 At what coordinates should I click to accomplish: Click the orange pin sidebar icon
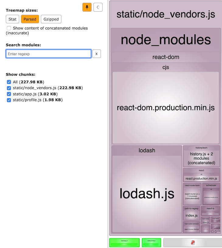tap(87, 7)
